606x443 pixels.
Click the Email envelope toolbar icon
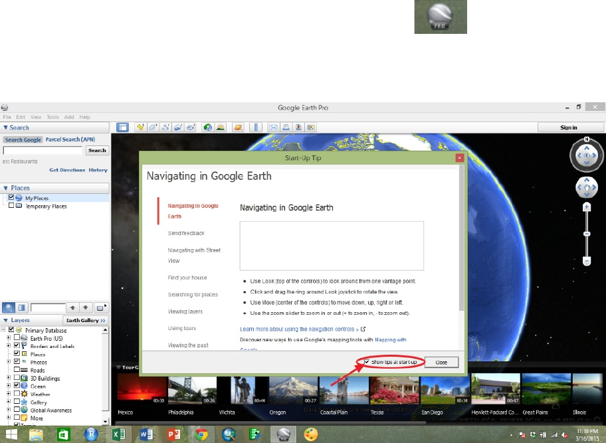click(x=273, y=127)
